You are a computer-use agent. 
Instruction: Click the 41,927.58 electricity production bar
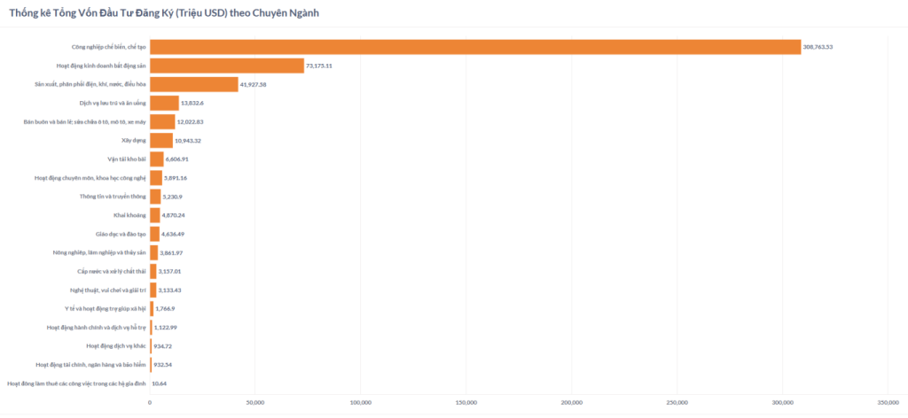pos(194,84)
